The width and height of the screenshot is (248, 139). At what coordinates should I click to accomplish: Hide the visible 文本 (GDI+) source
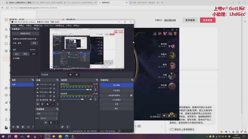tap(51, 92)
